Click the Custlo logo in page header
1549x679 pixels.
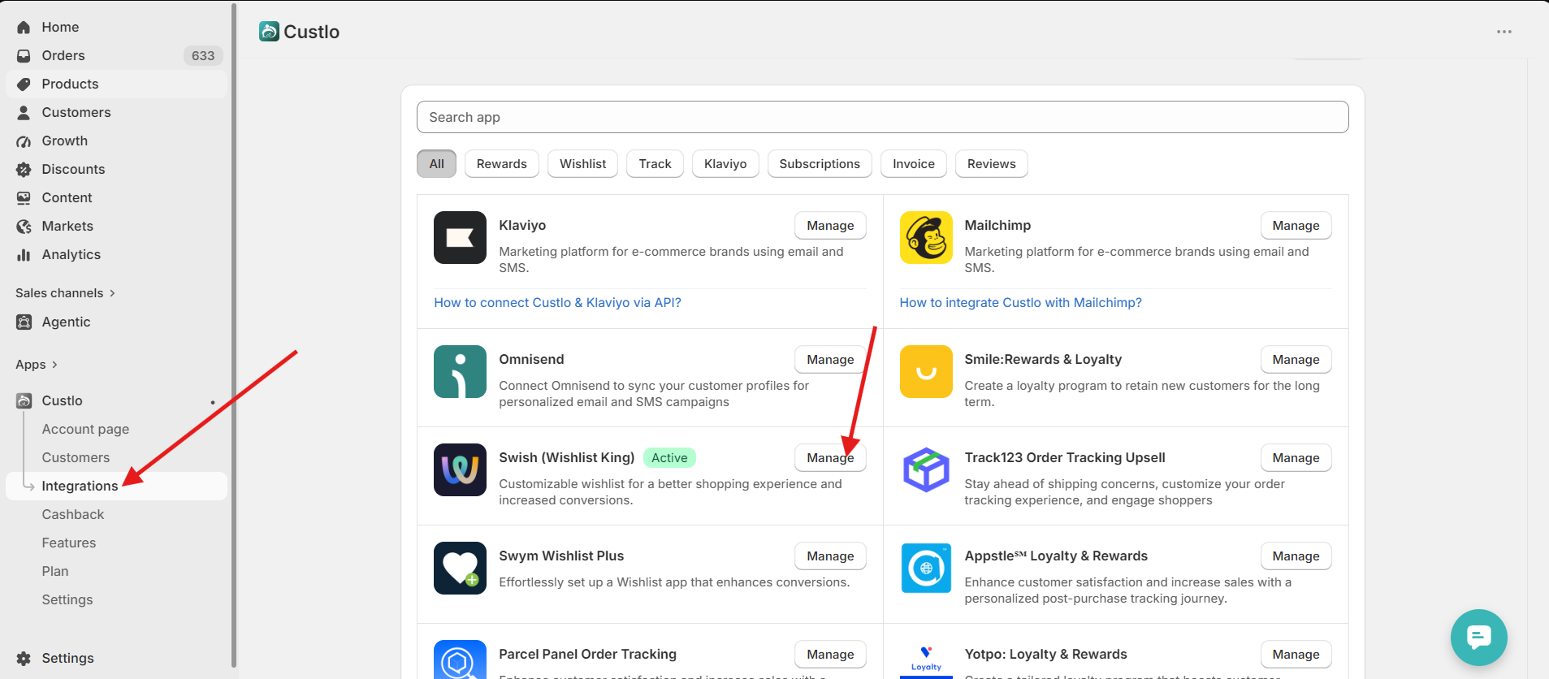[x=269, y=32]
